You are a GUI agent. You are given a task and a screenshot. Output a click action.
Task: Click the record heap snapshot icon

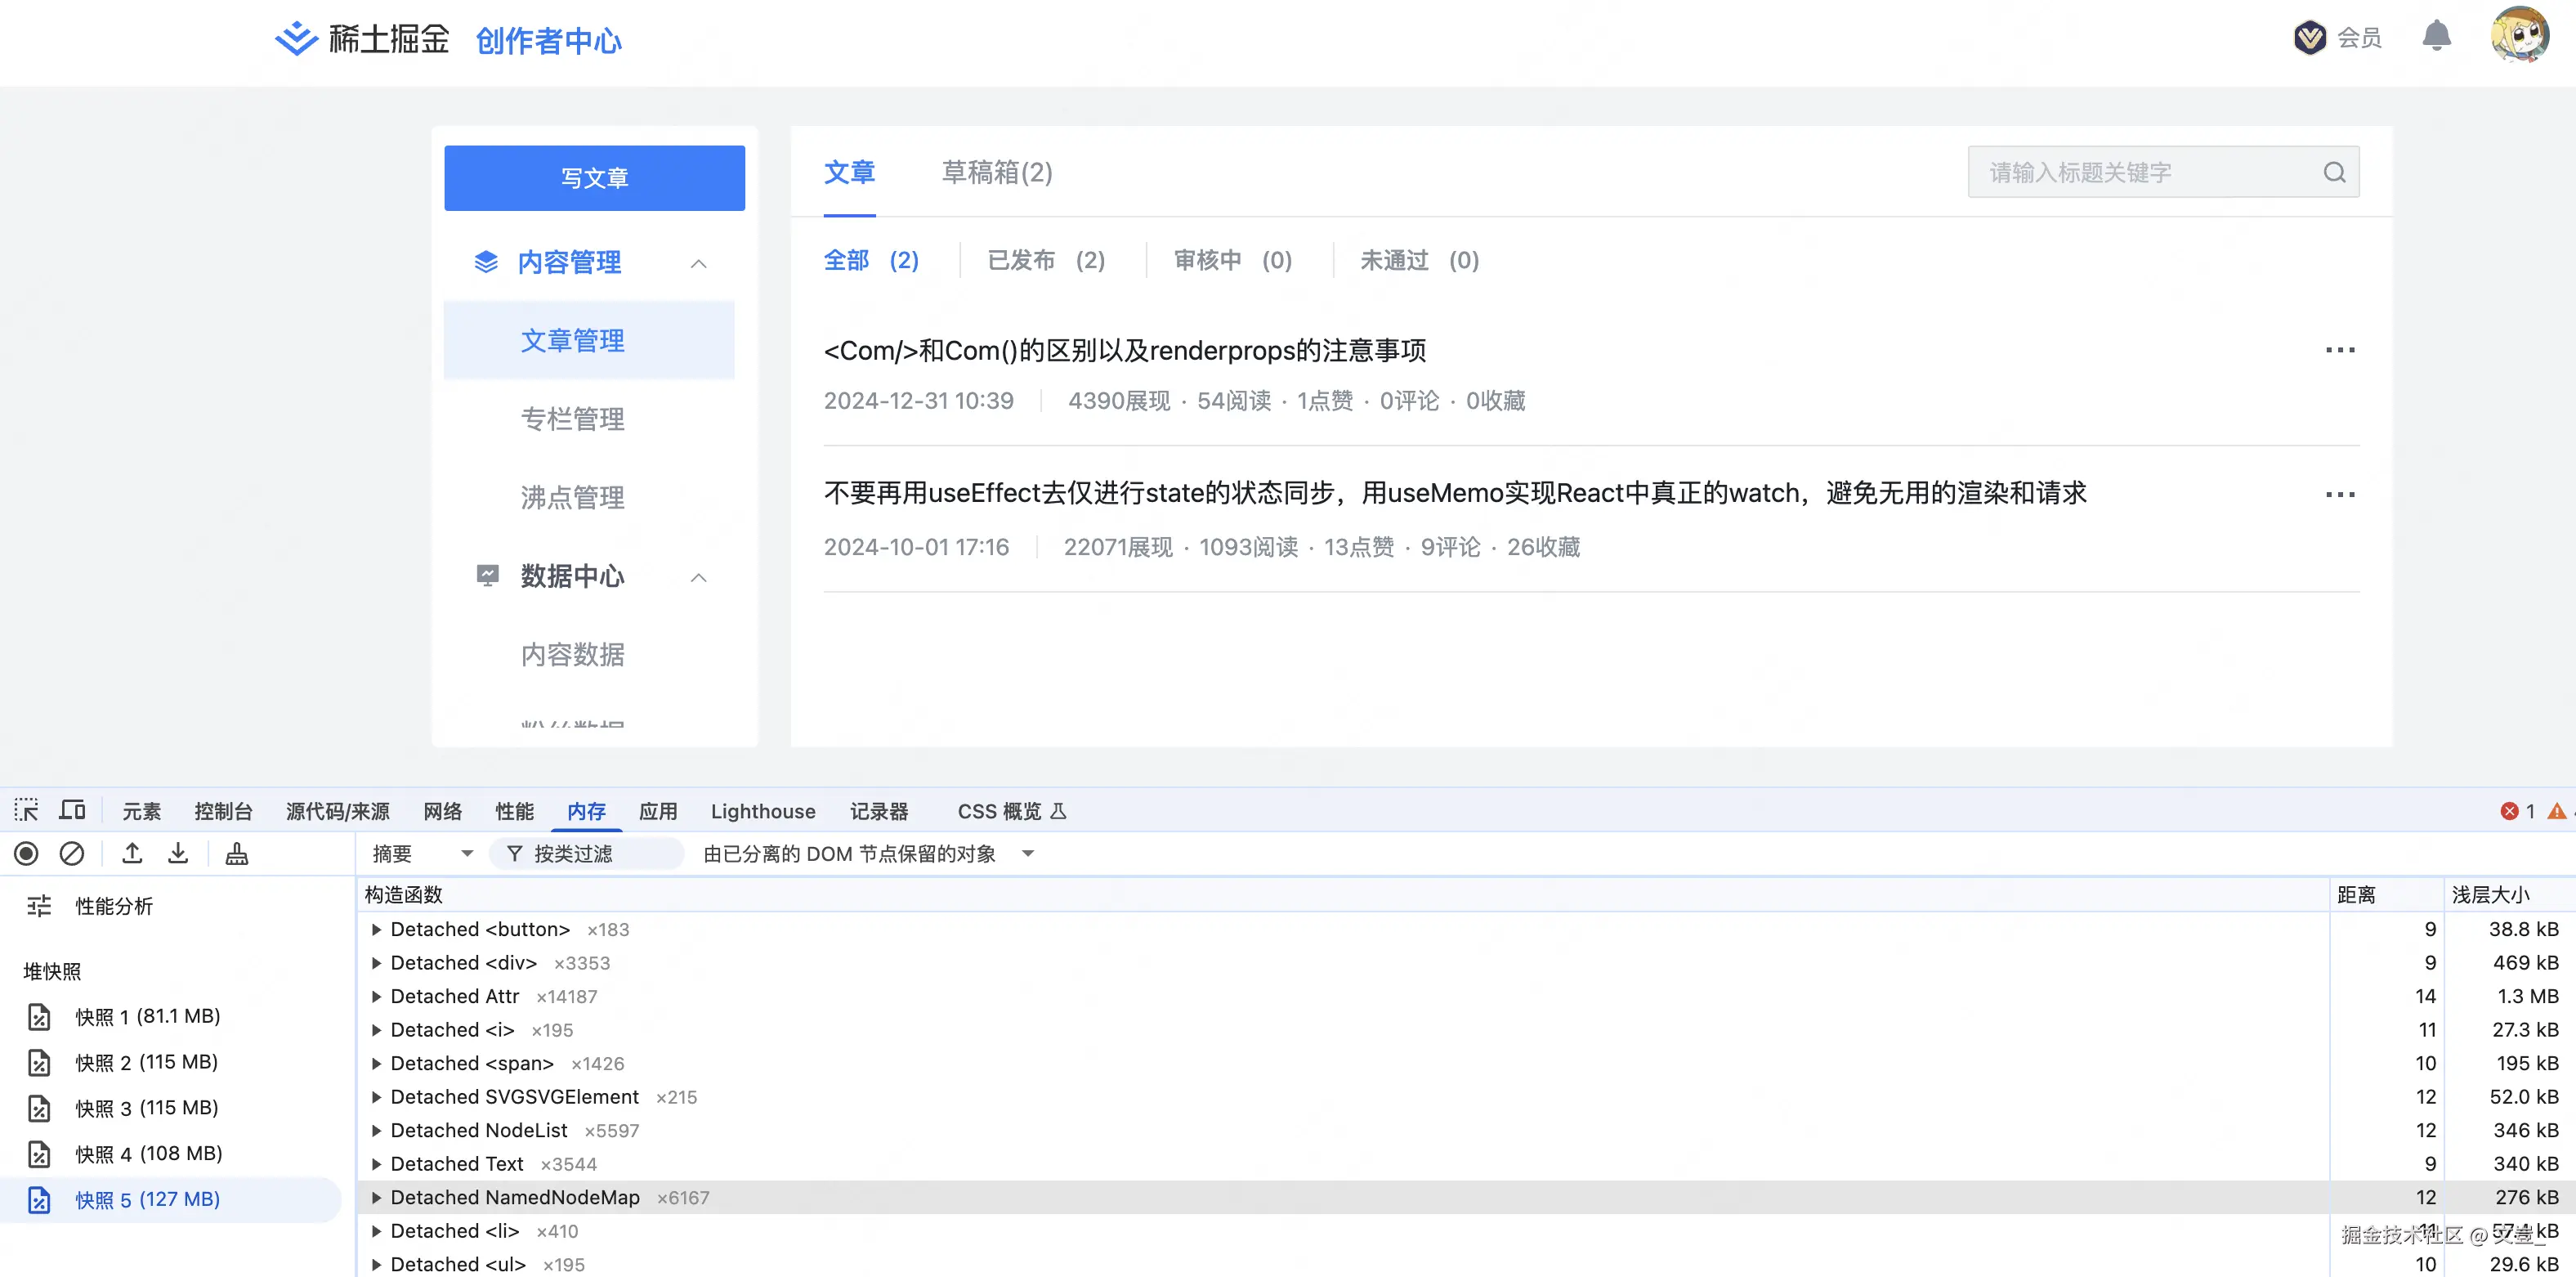coord(27,853)
